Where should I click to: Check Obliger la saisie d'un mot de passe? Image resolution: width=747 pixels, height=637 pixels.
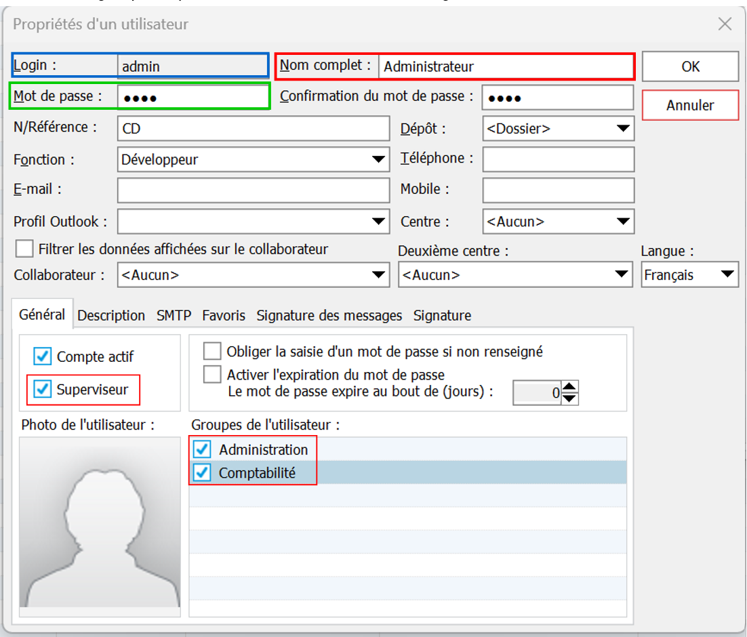(213, 352)
